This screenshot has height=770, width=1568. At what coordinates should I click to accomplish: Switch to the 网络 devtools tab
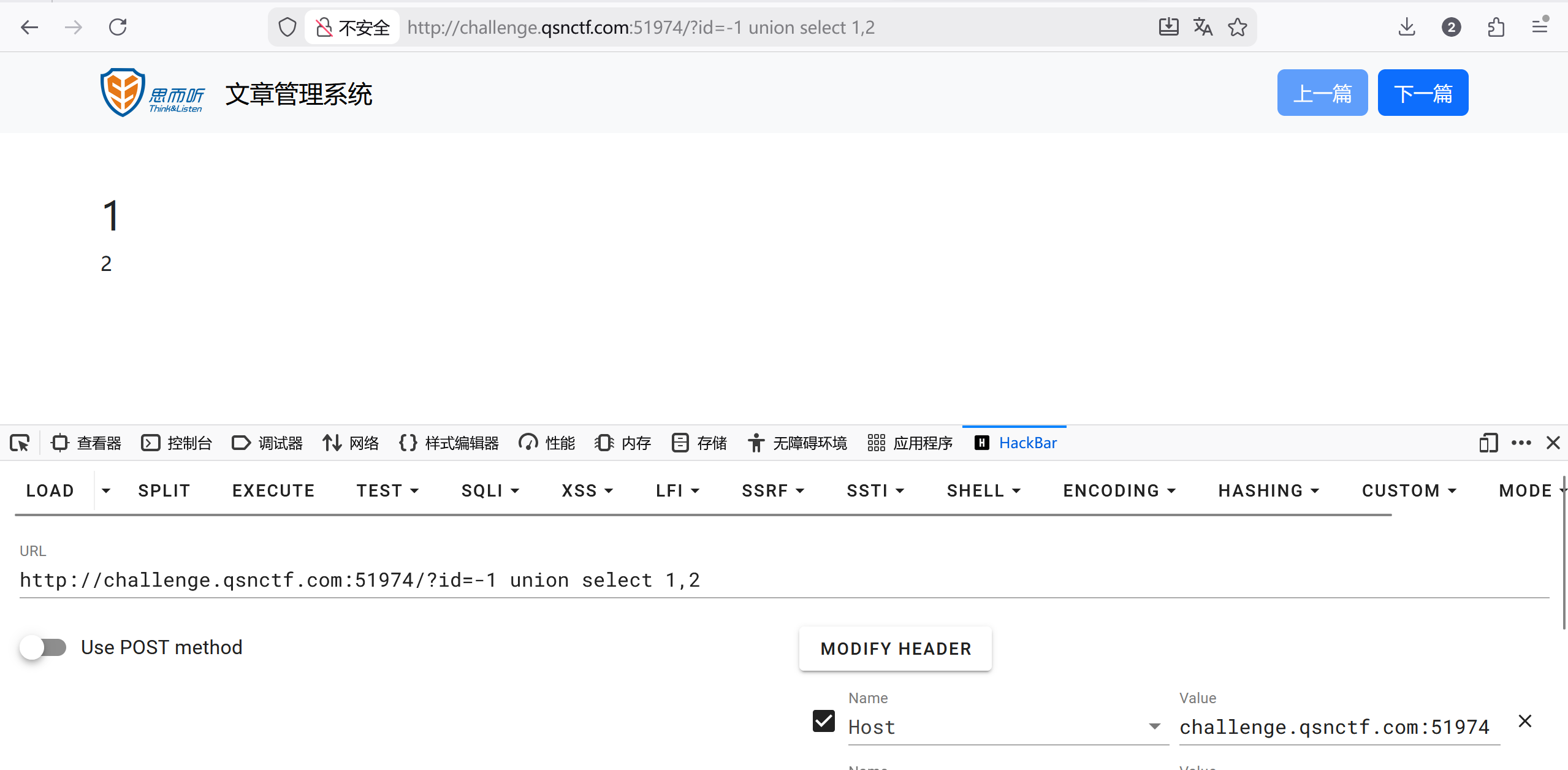[351, 443]
